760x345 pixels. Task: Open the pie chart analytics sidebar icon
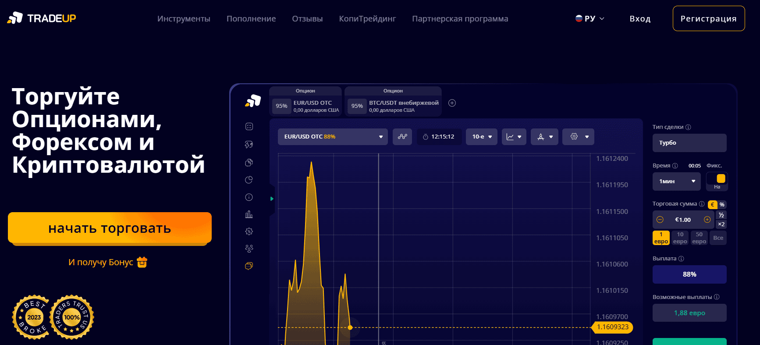(x=249, y=180)
